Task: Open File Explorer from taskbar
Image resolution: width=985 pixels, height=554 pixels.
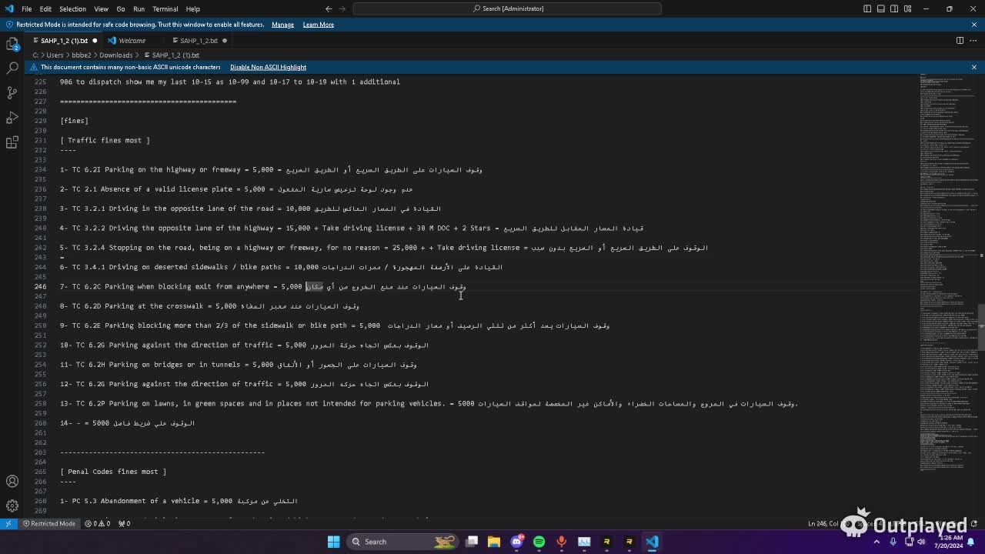Action: point(494,541)
